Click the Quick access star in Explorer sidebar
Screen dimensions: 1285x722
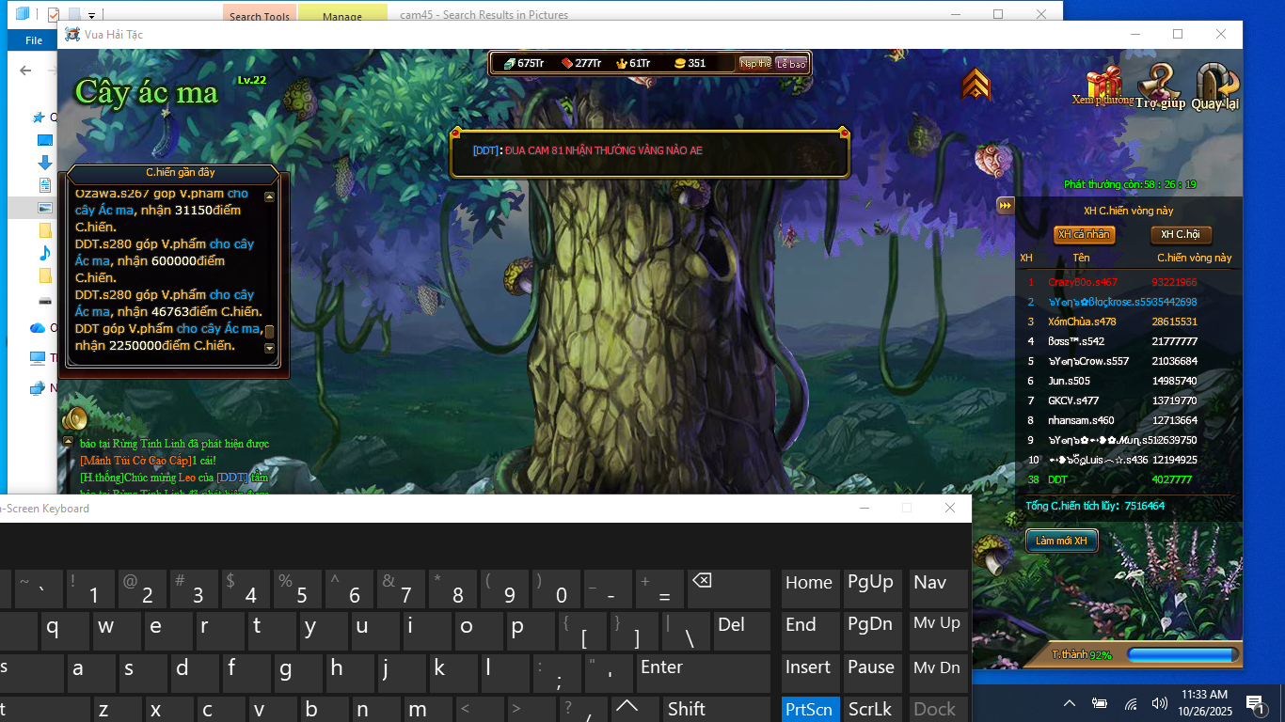point(39,118)
